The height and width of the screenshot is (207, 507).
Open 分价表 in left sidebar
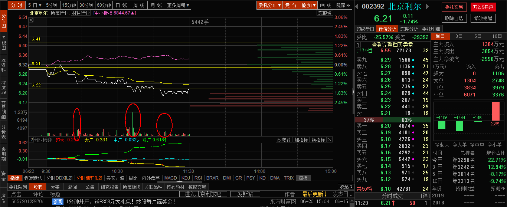pyautogui.click(x=4, y=132)
